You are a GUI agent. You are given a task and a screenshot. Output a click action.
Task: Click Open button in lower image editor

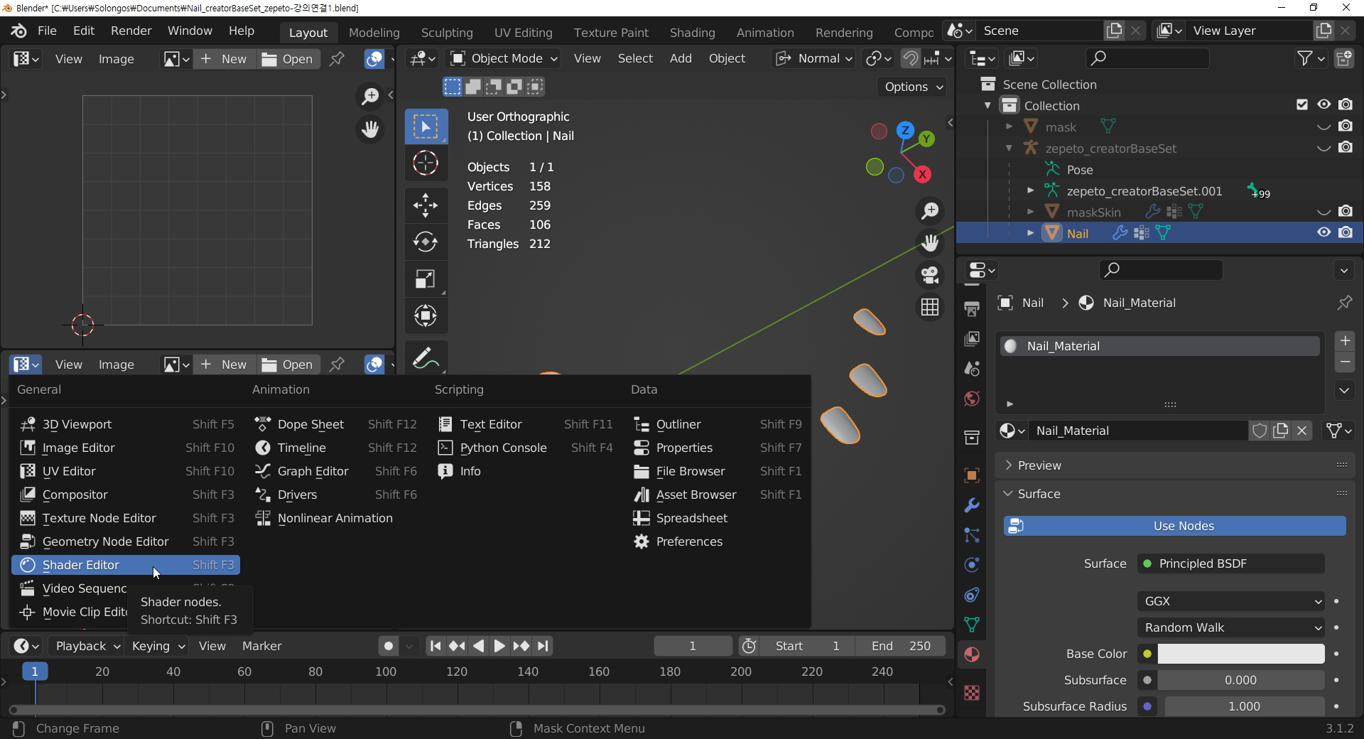287,365
